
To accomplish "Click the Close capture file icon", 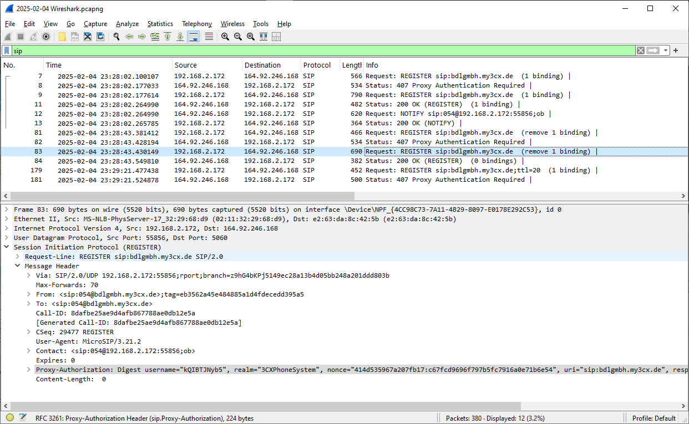I will (88, 37).
